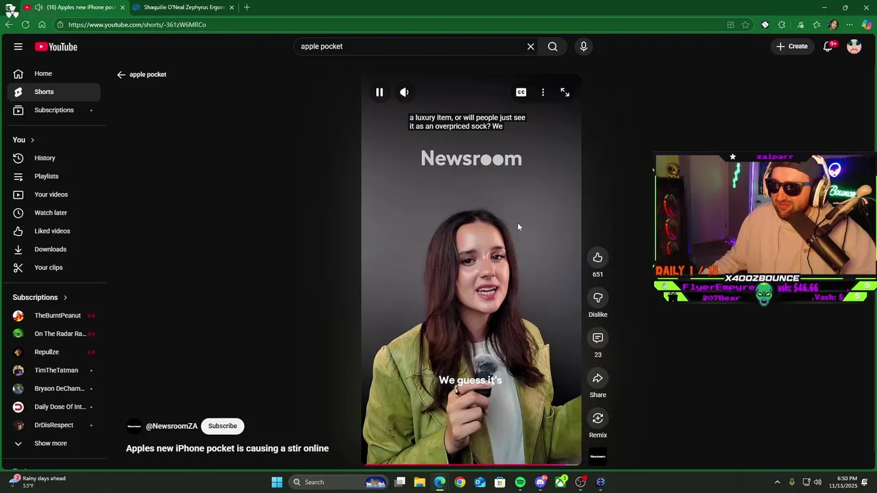Dislike this Short
Image resolution: width=877 pixels, height=493 pixels.
[597, 298]
